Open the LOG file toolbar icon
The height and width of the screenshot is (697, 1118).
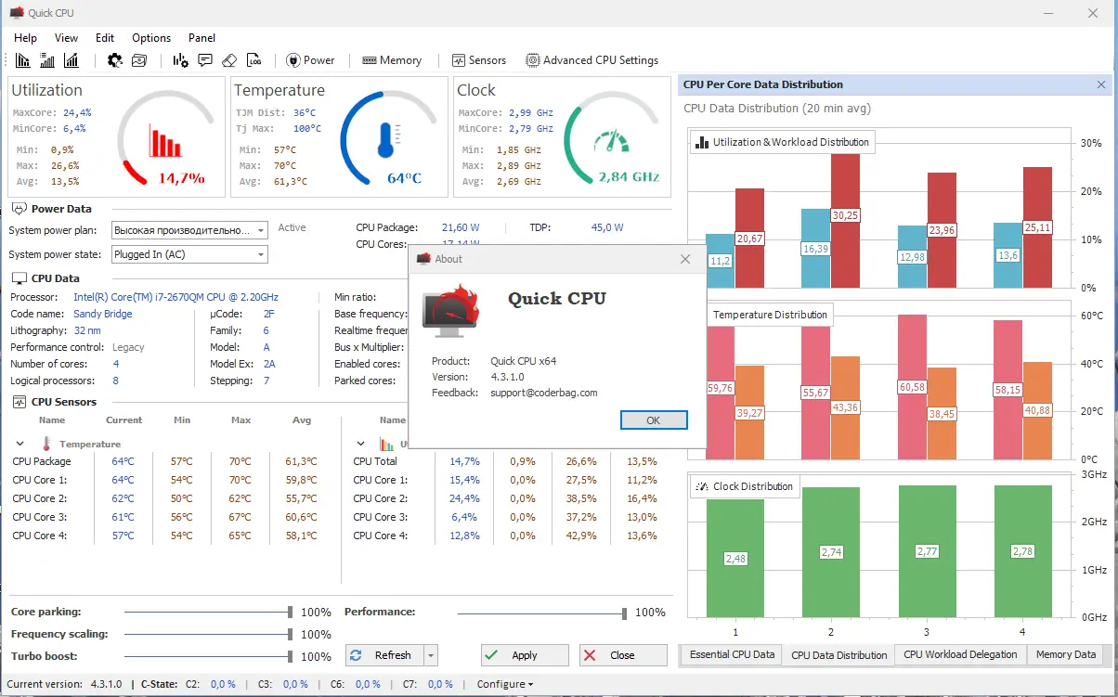(254, 60)
